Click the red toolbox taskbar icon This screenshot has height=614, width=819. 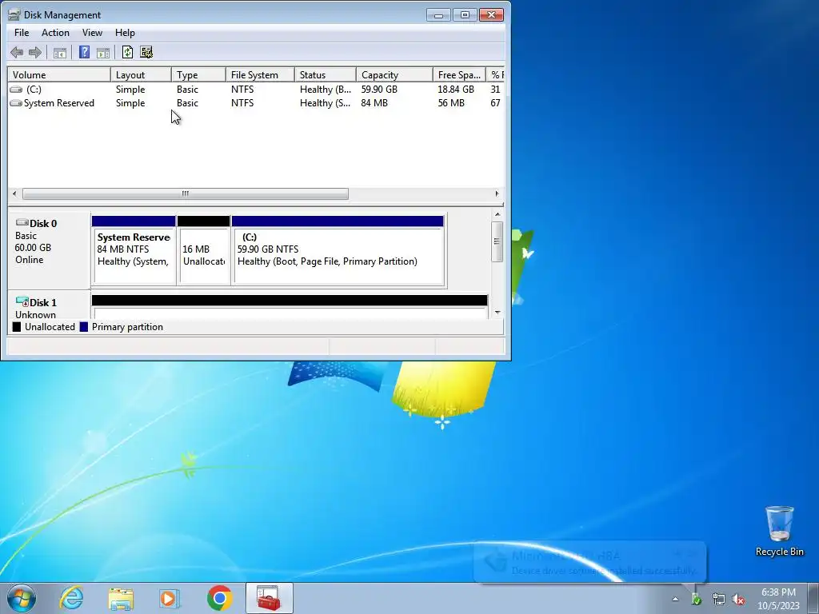coord(269,598)
